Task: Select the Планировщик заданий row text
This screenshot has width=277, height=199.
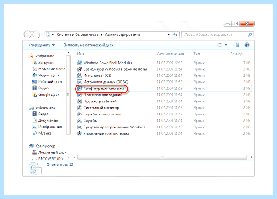Action: 103,95
